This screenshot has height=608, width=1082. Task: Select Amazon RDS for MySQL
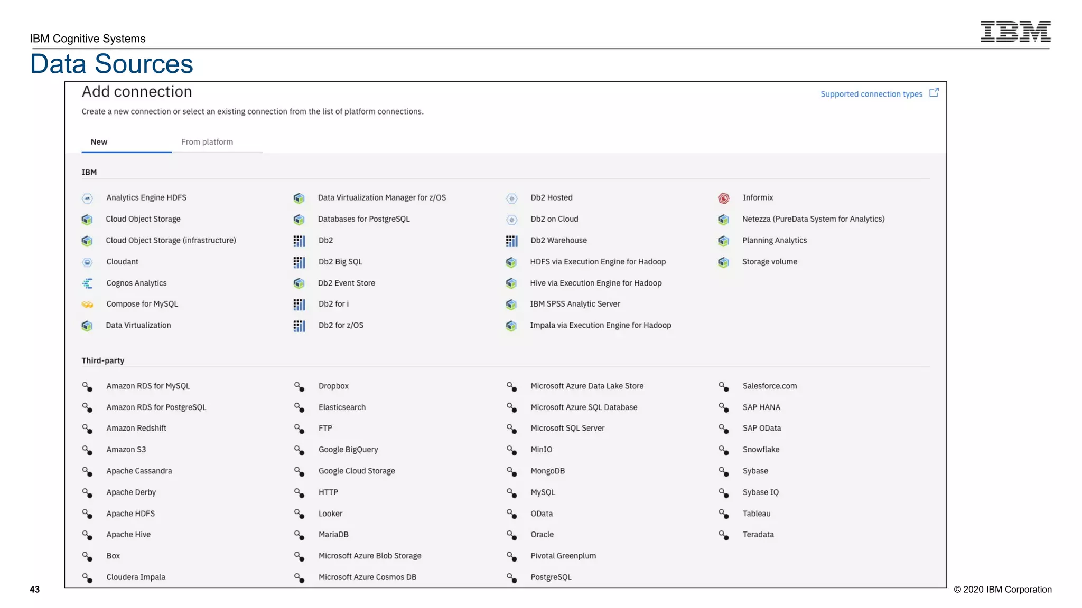click(x=148, y=386)
